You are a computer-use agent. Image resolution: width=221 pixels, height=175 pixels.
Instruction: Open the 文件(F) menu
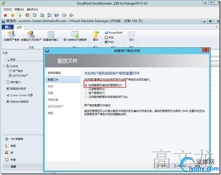click(8, 9)
